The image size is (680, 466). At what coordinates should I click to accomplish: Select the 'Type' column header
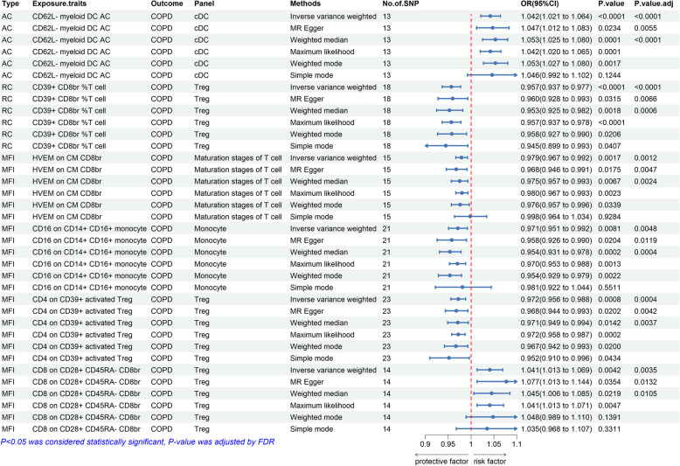[10, 3]
